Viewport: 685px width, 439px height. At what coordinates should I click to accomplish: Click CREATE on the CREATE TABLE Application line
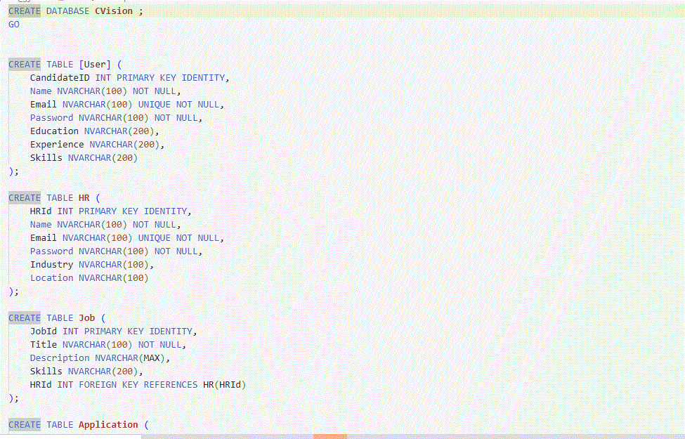pos(25,424)
